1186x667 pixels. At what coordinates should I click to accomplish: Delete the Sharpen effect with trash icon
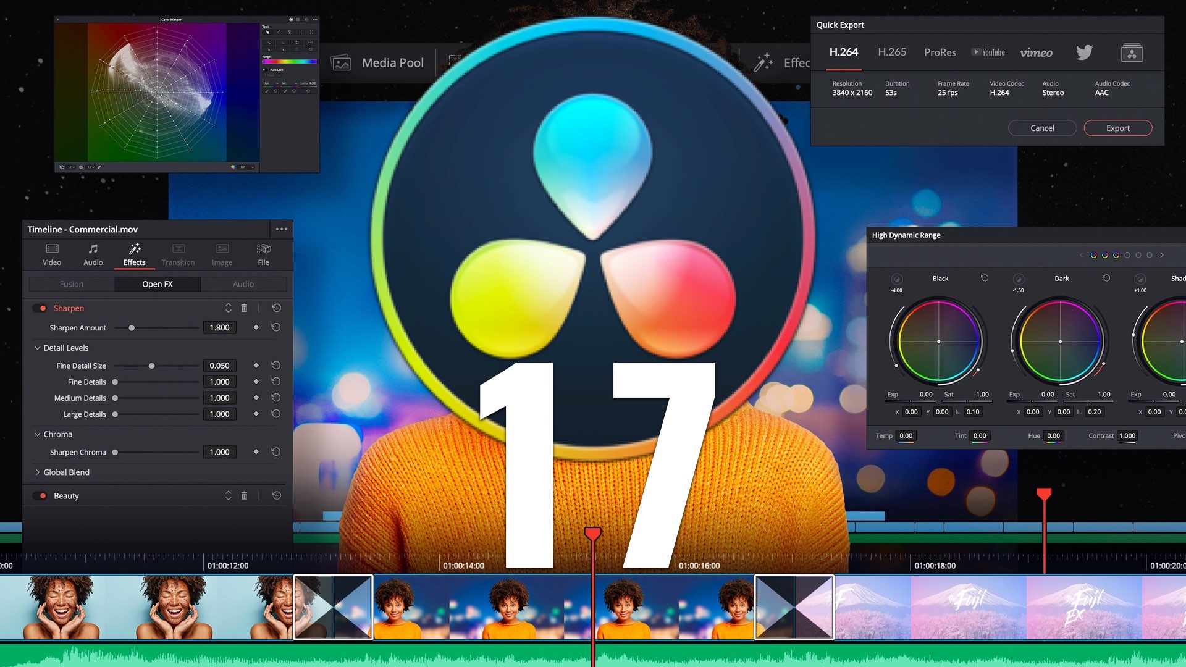pos(244,308)
